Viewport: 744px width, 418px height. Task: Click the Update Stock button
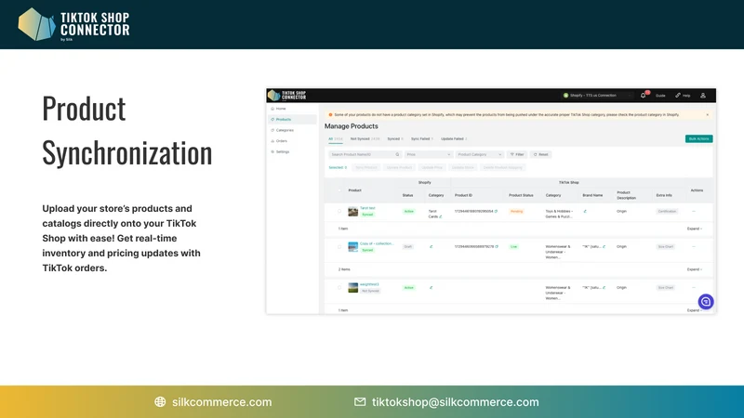(462, 167)
